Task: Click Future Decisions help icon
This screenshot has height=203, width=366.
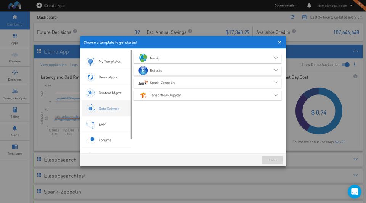Action: 75,31
